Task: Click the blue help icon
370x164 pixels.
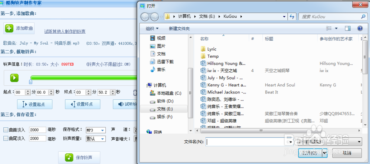Action: click(360, 28)
